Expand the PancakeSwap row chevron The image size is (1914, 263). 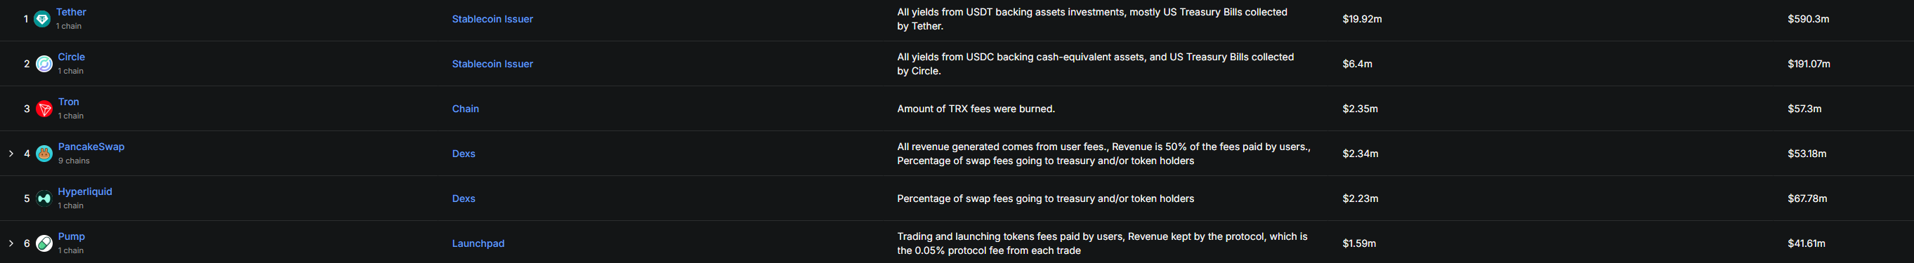(x=11, y=154)
